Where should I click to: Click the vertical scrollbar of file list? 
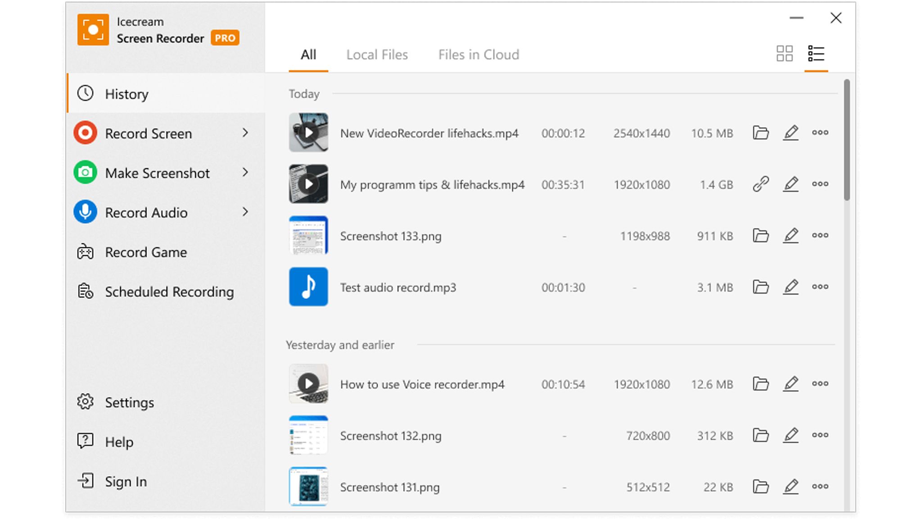pos(846,140)
